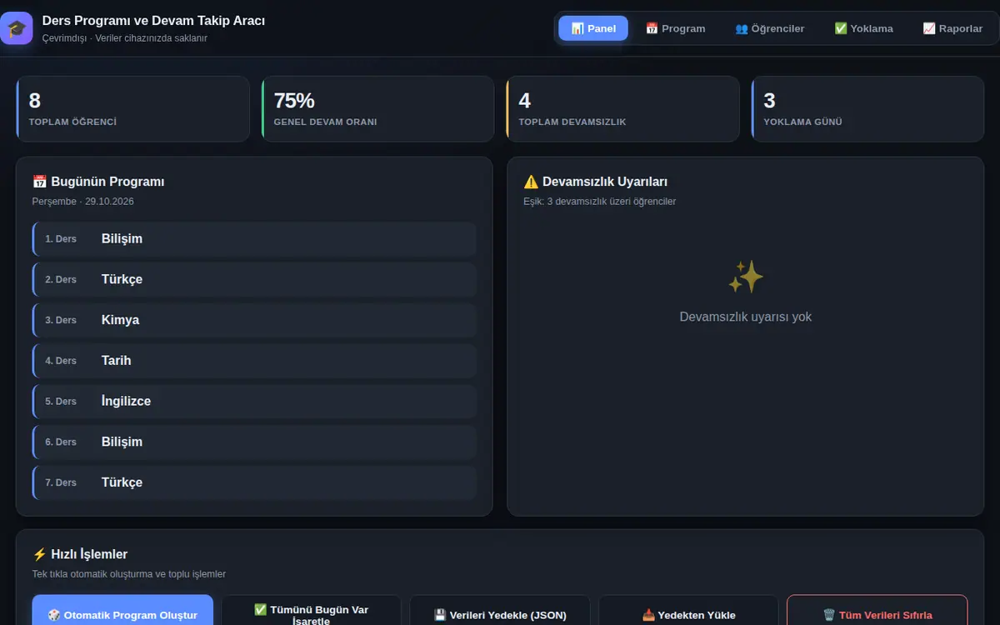Click the Toplam Devamsızlık stat card
The height and width of the screenshot is (625, 1000).
click(x=622, y=109)
